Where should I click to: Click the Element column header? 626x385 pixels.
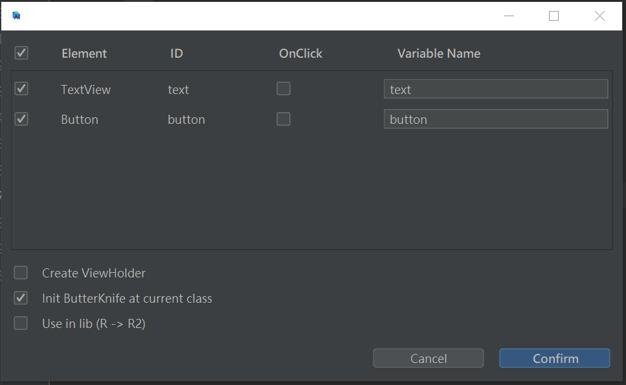pos(84,54)
